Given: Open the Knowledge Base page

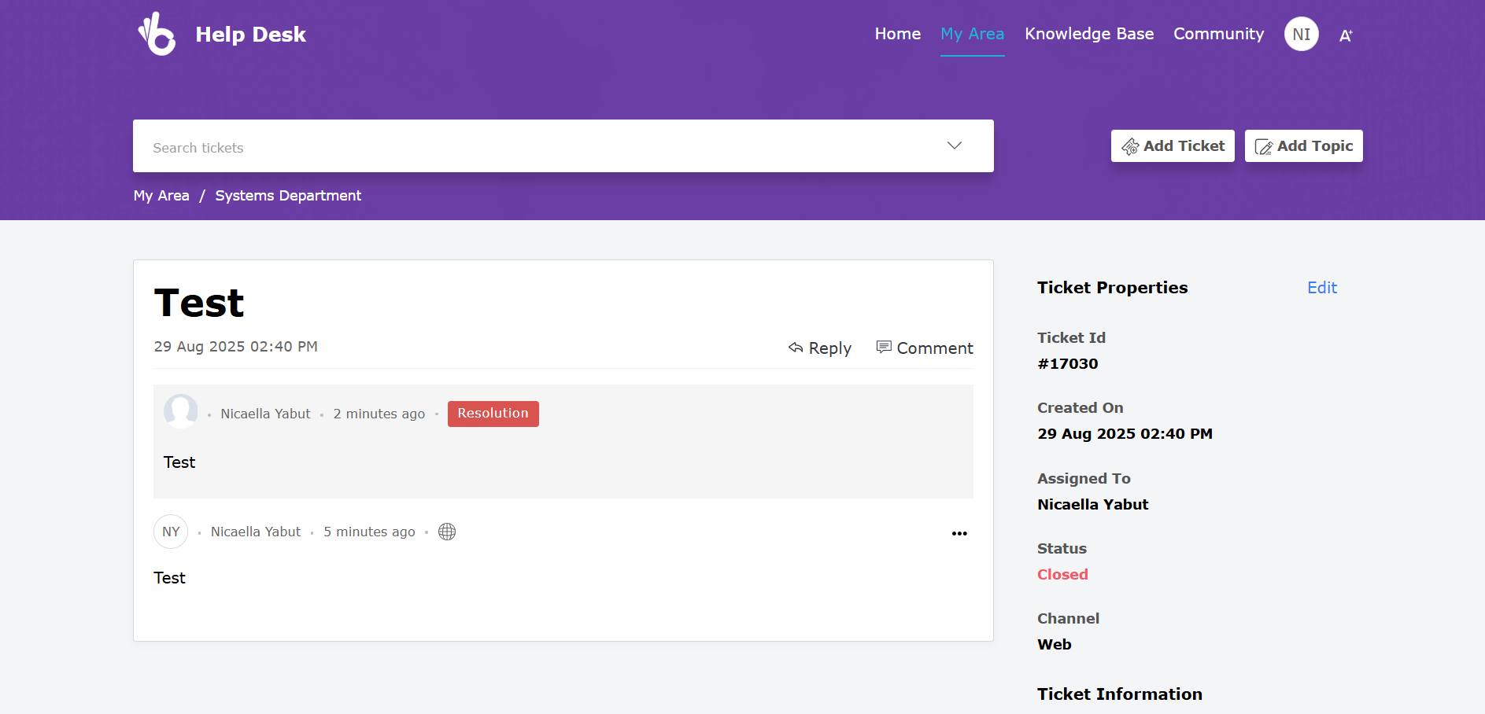Looking at the screenshot, I should [1088, 34].
